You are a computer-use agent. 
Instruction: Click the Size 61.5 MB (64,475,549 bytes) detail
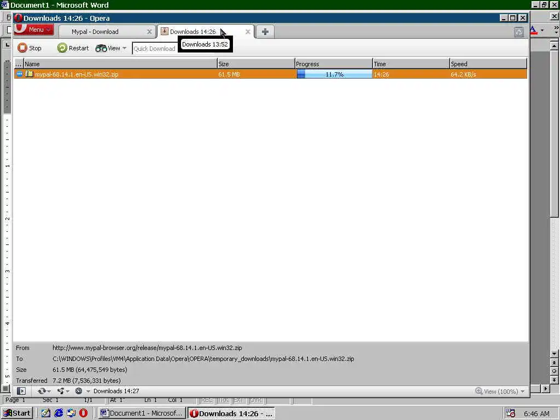(90, 370)
